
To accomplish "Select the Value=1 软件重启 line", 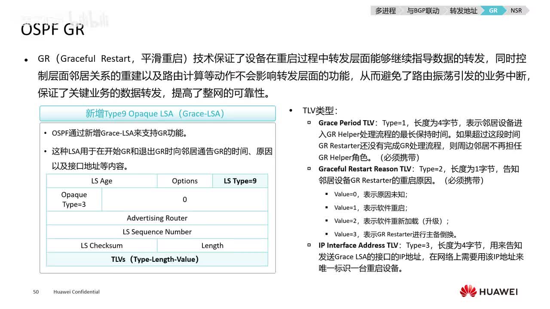I will coord(371,208).
